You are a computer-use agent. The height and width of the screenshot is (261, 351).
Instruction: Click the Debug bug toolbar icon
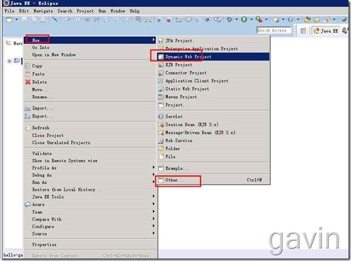[x=229, y=19]
